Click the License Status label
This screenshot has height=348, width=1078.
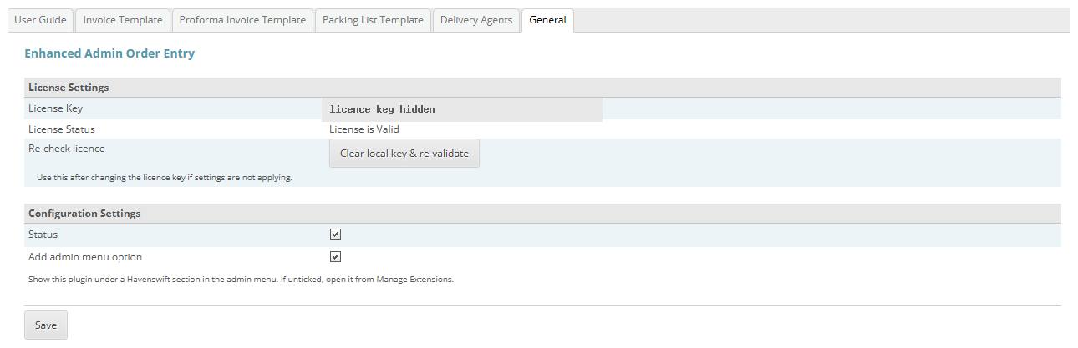62,129
